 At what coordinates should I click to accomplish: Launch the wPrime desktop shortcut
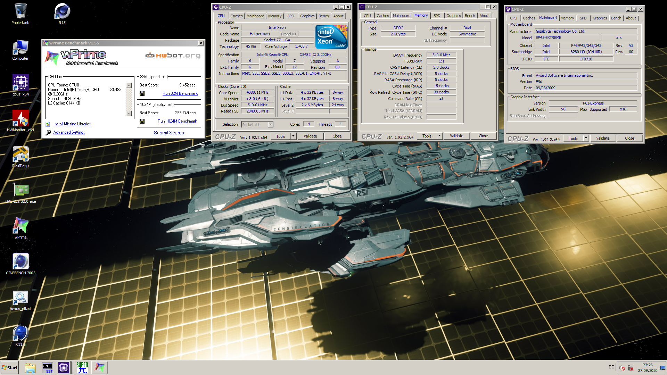click(x=20, y=228)
